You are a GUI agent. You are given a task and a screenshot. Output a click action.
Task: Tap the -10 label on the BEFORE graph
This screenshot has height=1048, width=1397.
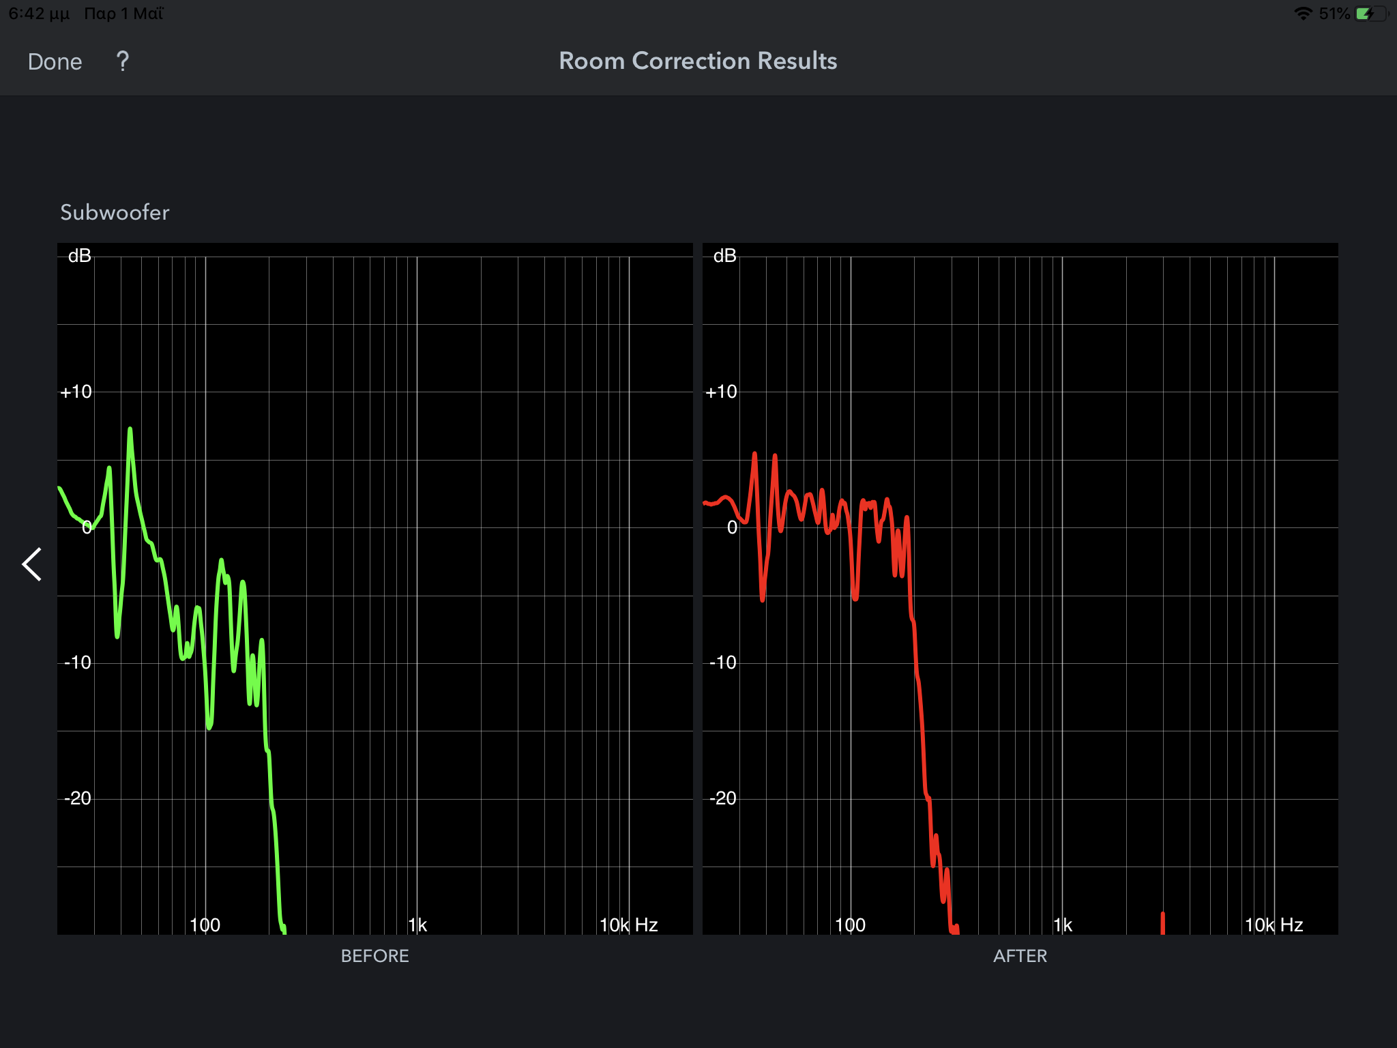point(77,663)
